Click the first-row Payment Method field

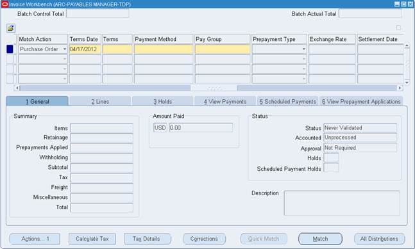point(164,49)
